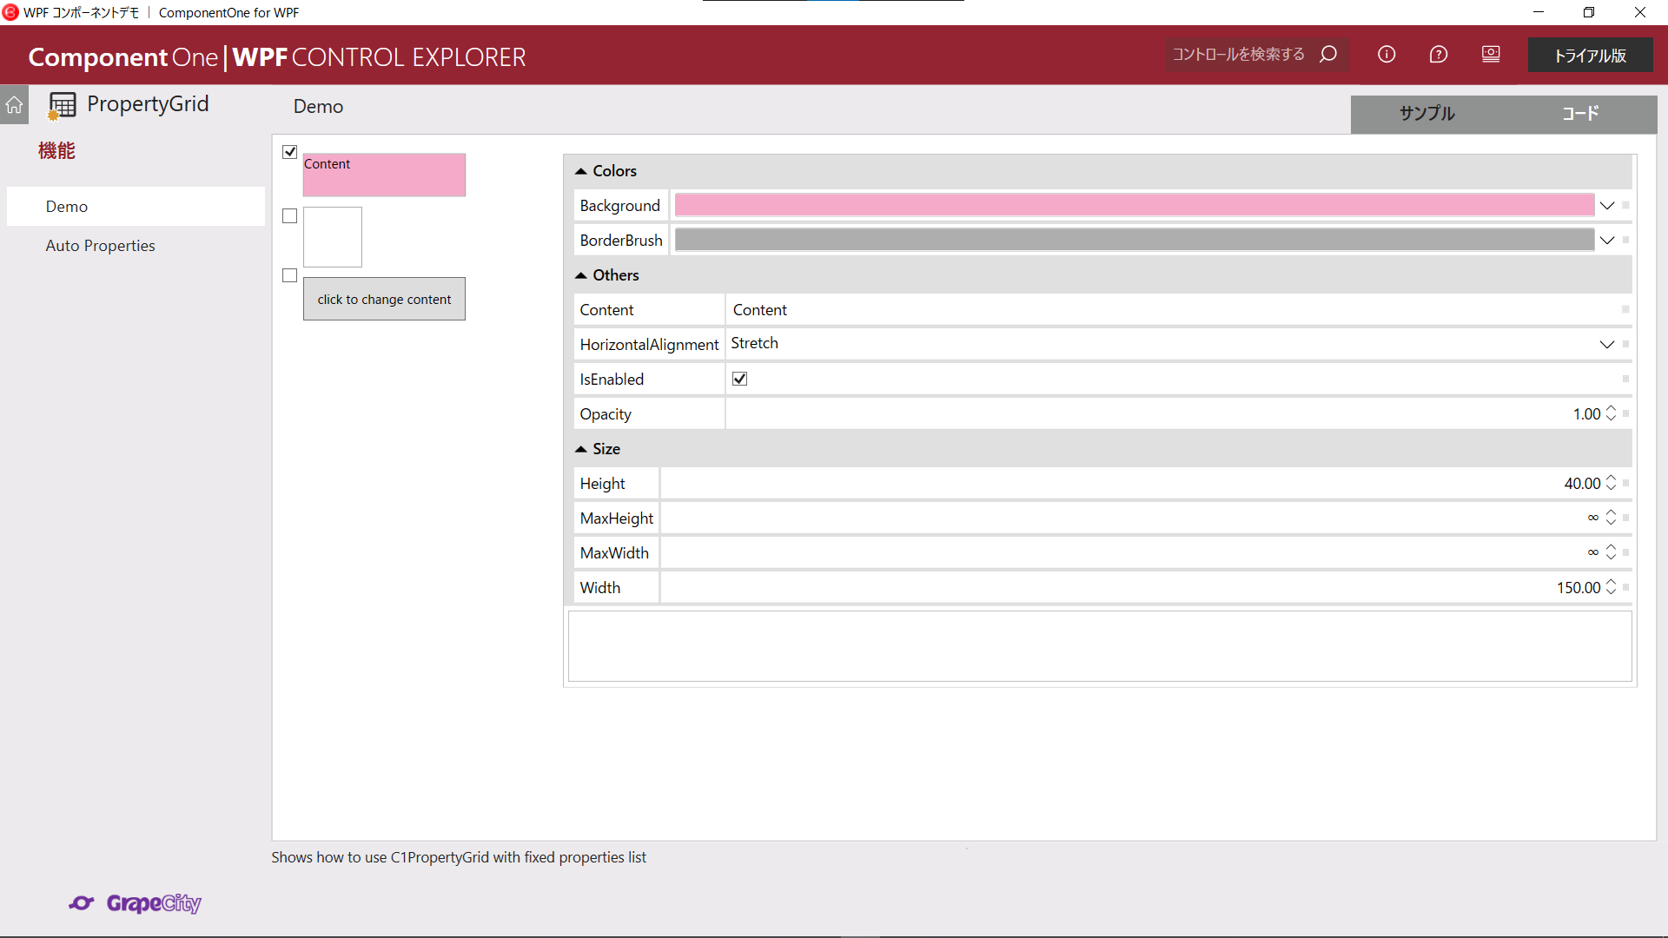Open the Background color dropdown arrow

(x=1607, y=206)
